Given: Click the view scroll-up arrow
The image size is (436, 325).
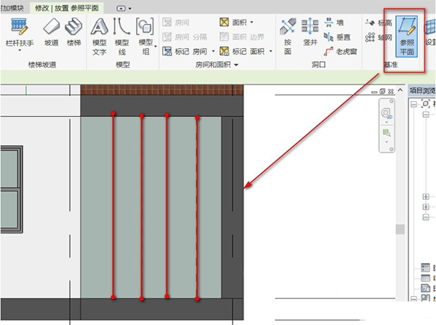Looking at the screenshot, I should 400,90.
